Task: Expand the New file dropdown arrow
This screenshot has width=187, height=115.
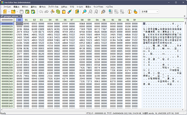Action: [9, 12]
